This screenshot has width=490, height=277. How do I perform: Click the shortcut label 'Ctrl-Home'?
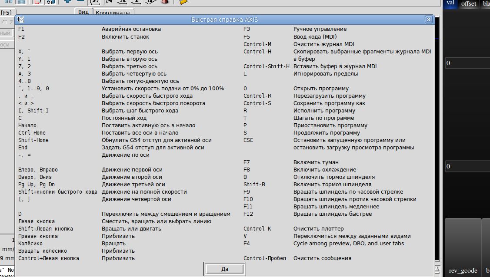click(32, 133)
